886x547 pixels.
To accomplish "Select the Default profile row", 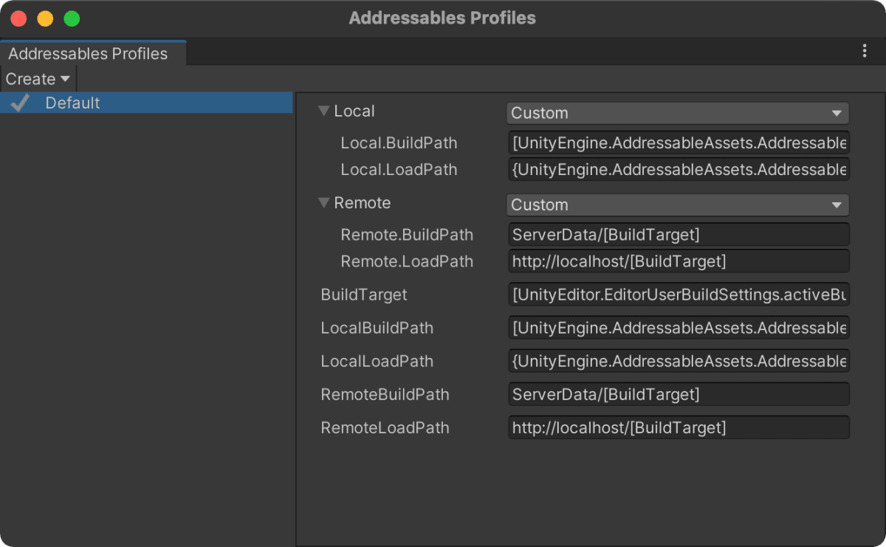I will [x=147, y=103].
